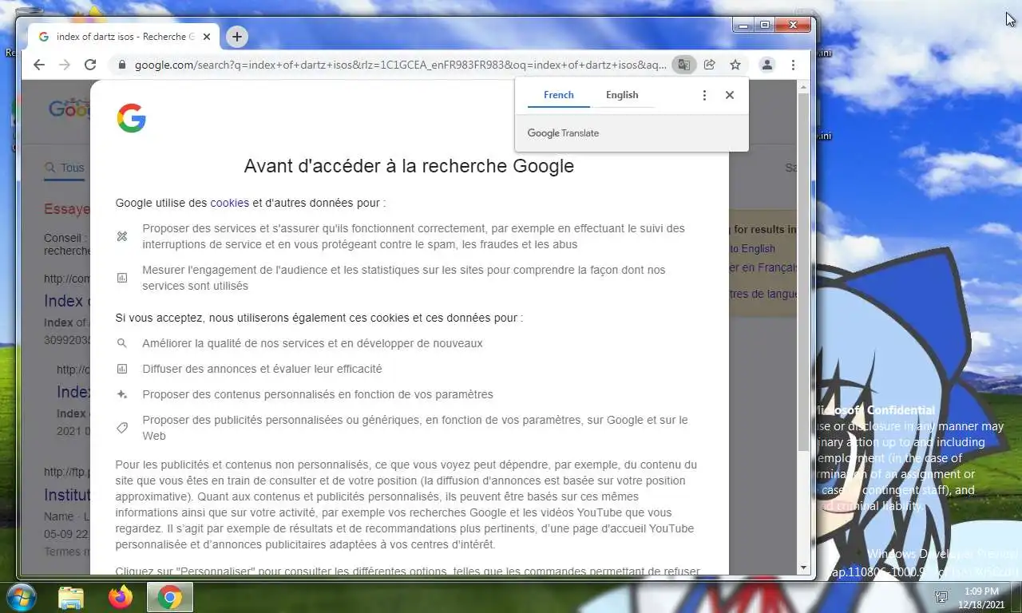This screenshot has width=1022, height=613.
Task: Click the address bar URL
Action: point(399,65)
